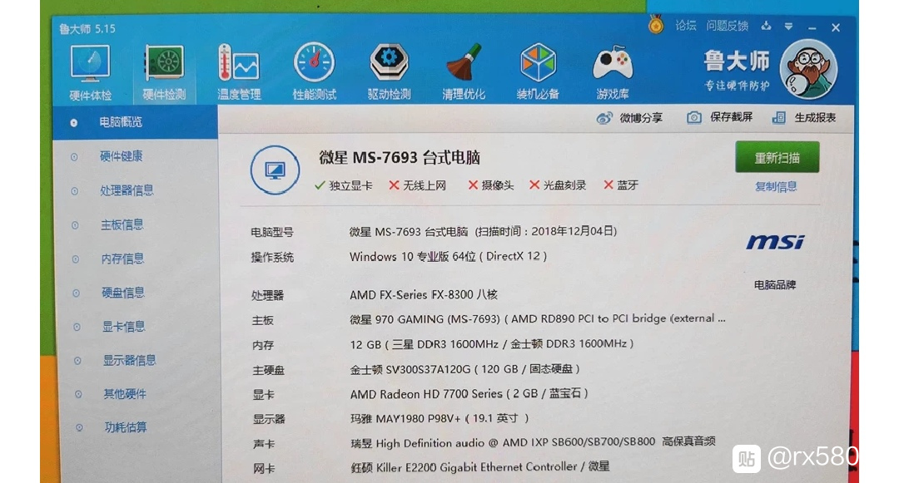Click the 问题反馈 feedback link

pos(727,26)
